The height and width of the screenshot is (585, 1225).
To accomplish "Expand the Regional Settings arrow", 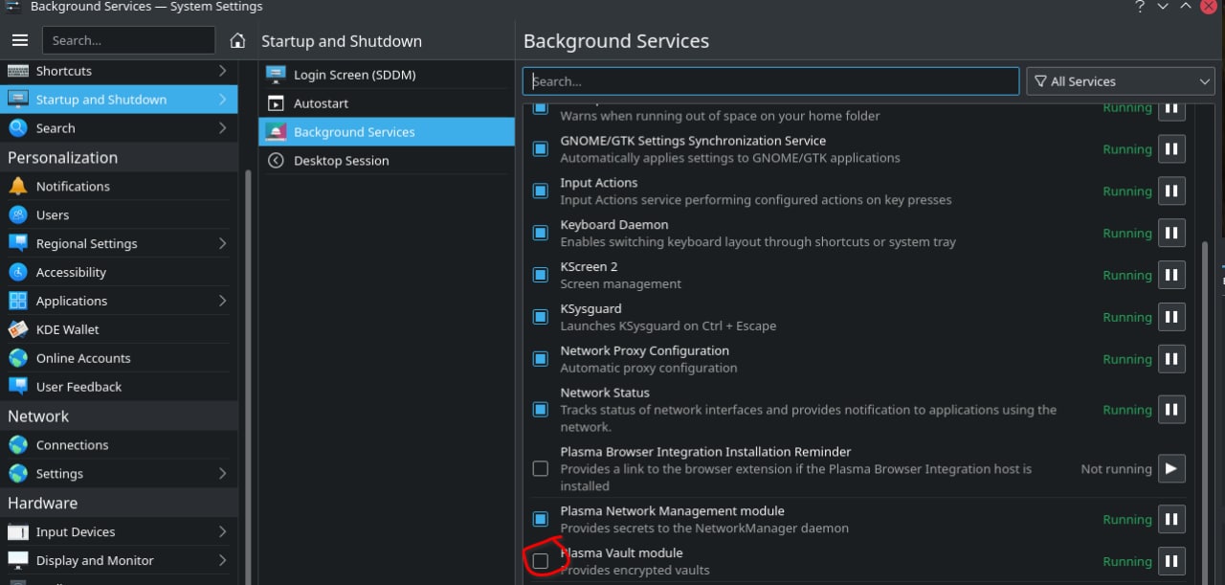I will coord(222,243).
